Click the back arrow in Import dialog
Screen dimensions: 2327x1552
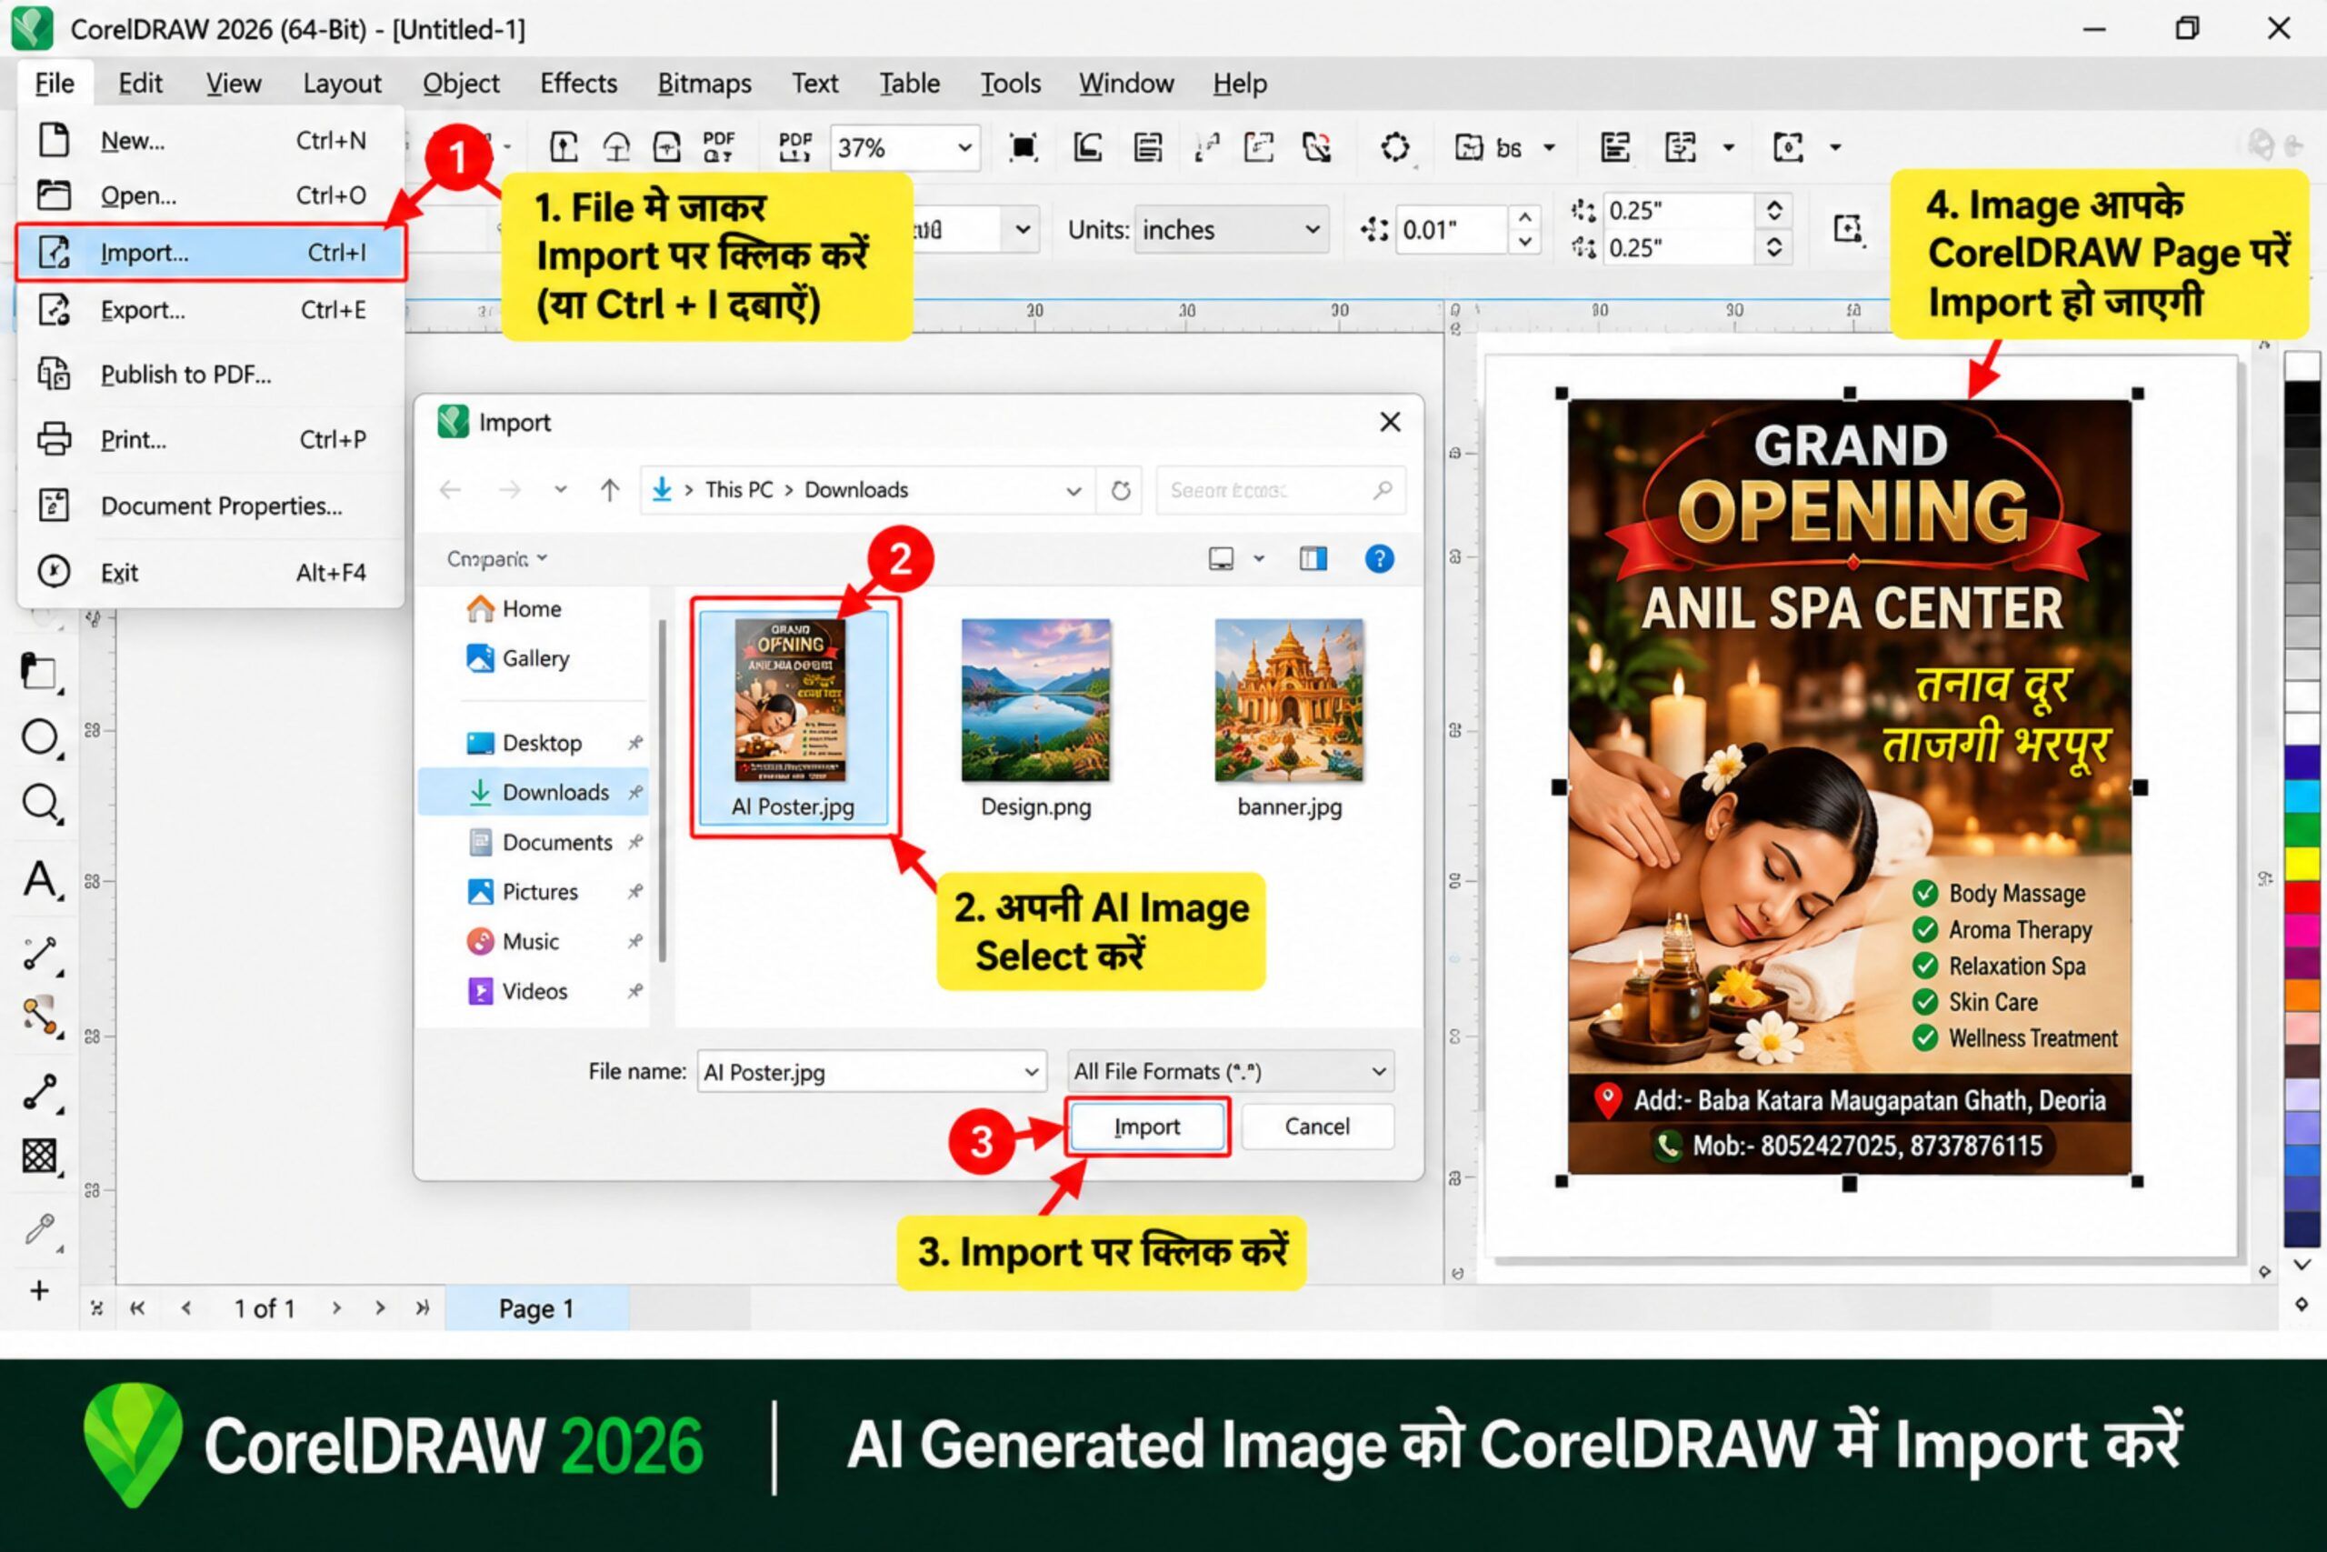point(450,490)
